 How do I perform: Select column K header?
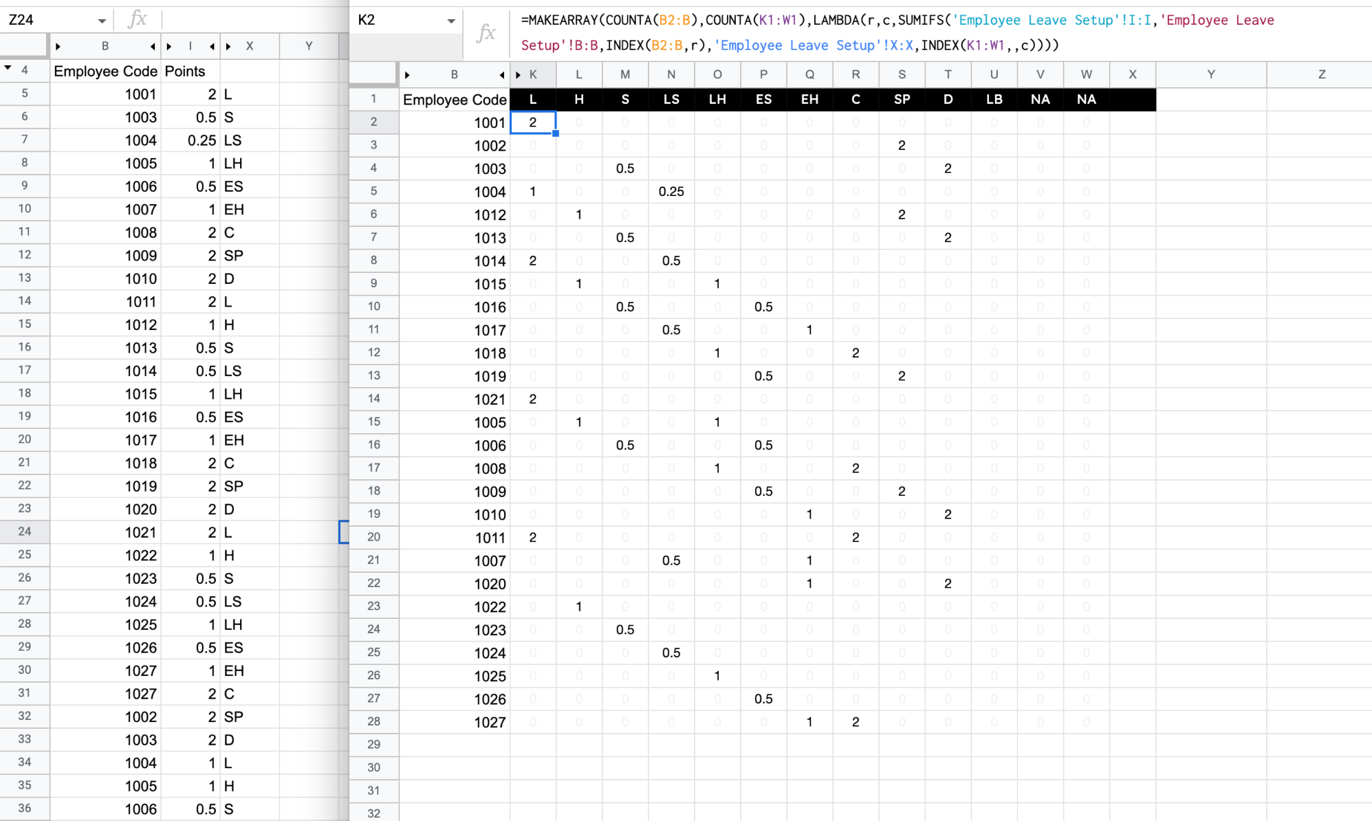(x=533, y=75)
